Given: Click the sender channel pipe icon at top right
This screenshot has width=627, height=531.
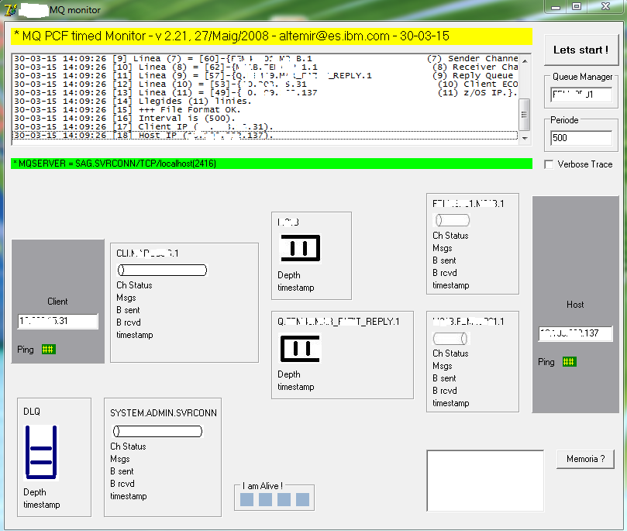Looking at the screenshot, I should coord(452,220).
